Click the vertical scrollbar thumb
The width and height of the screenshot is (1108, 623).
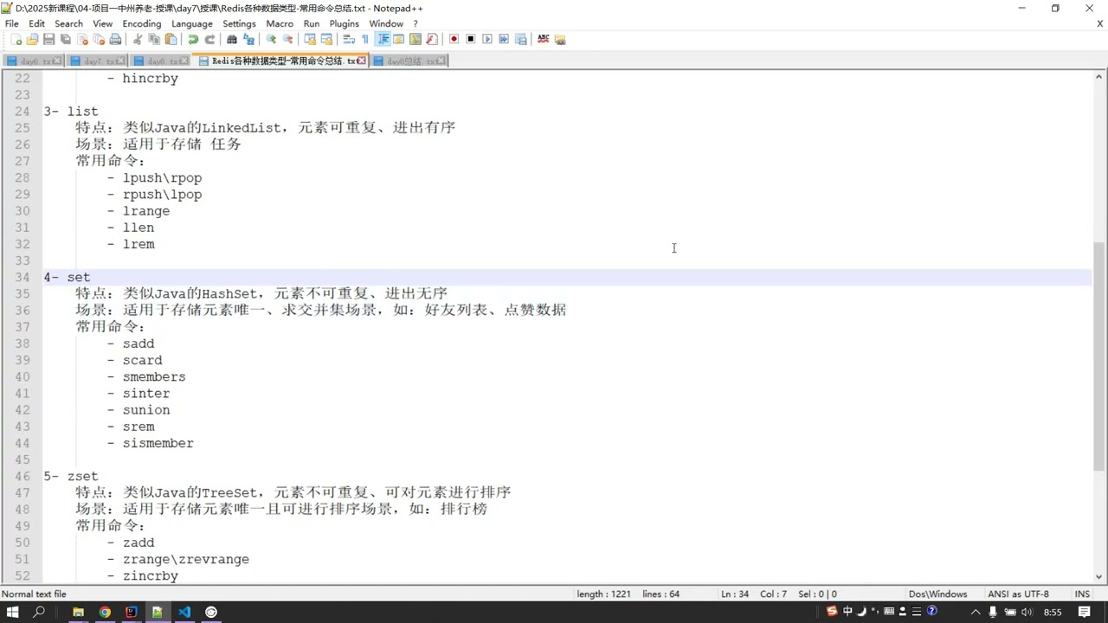point(1099,356)
